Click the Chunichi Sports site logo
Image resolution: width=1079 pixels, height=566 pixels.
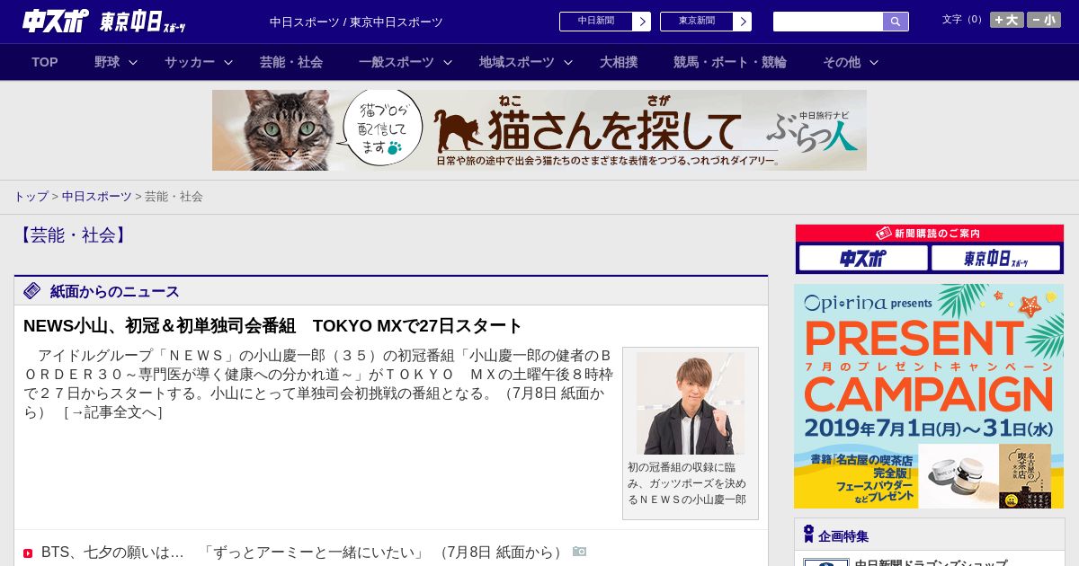55,21
